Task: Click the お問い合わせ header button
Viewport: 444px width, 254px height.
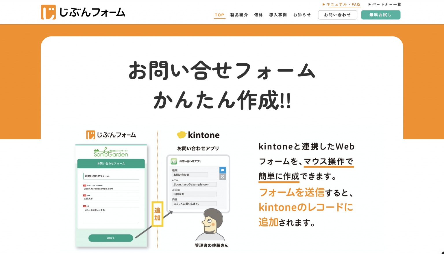Action: tap(338, 15)
